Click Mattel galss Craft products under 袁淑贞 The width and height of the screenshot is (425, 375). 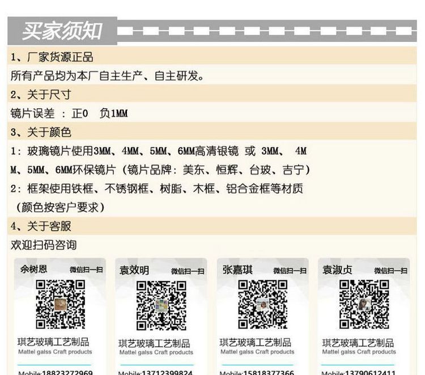pyautogui.click(x=359, y=352)
